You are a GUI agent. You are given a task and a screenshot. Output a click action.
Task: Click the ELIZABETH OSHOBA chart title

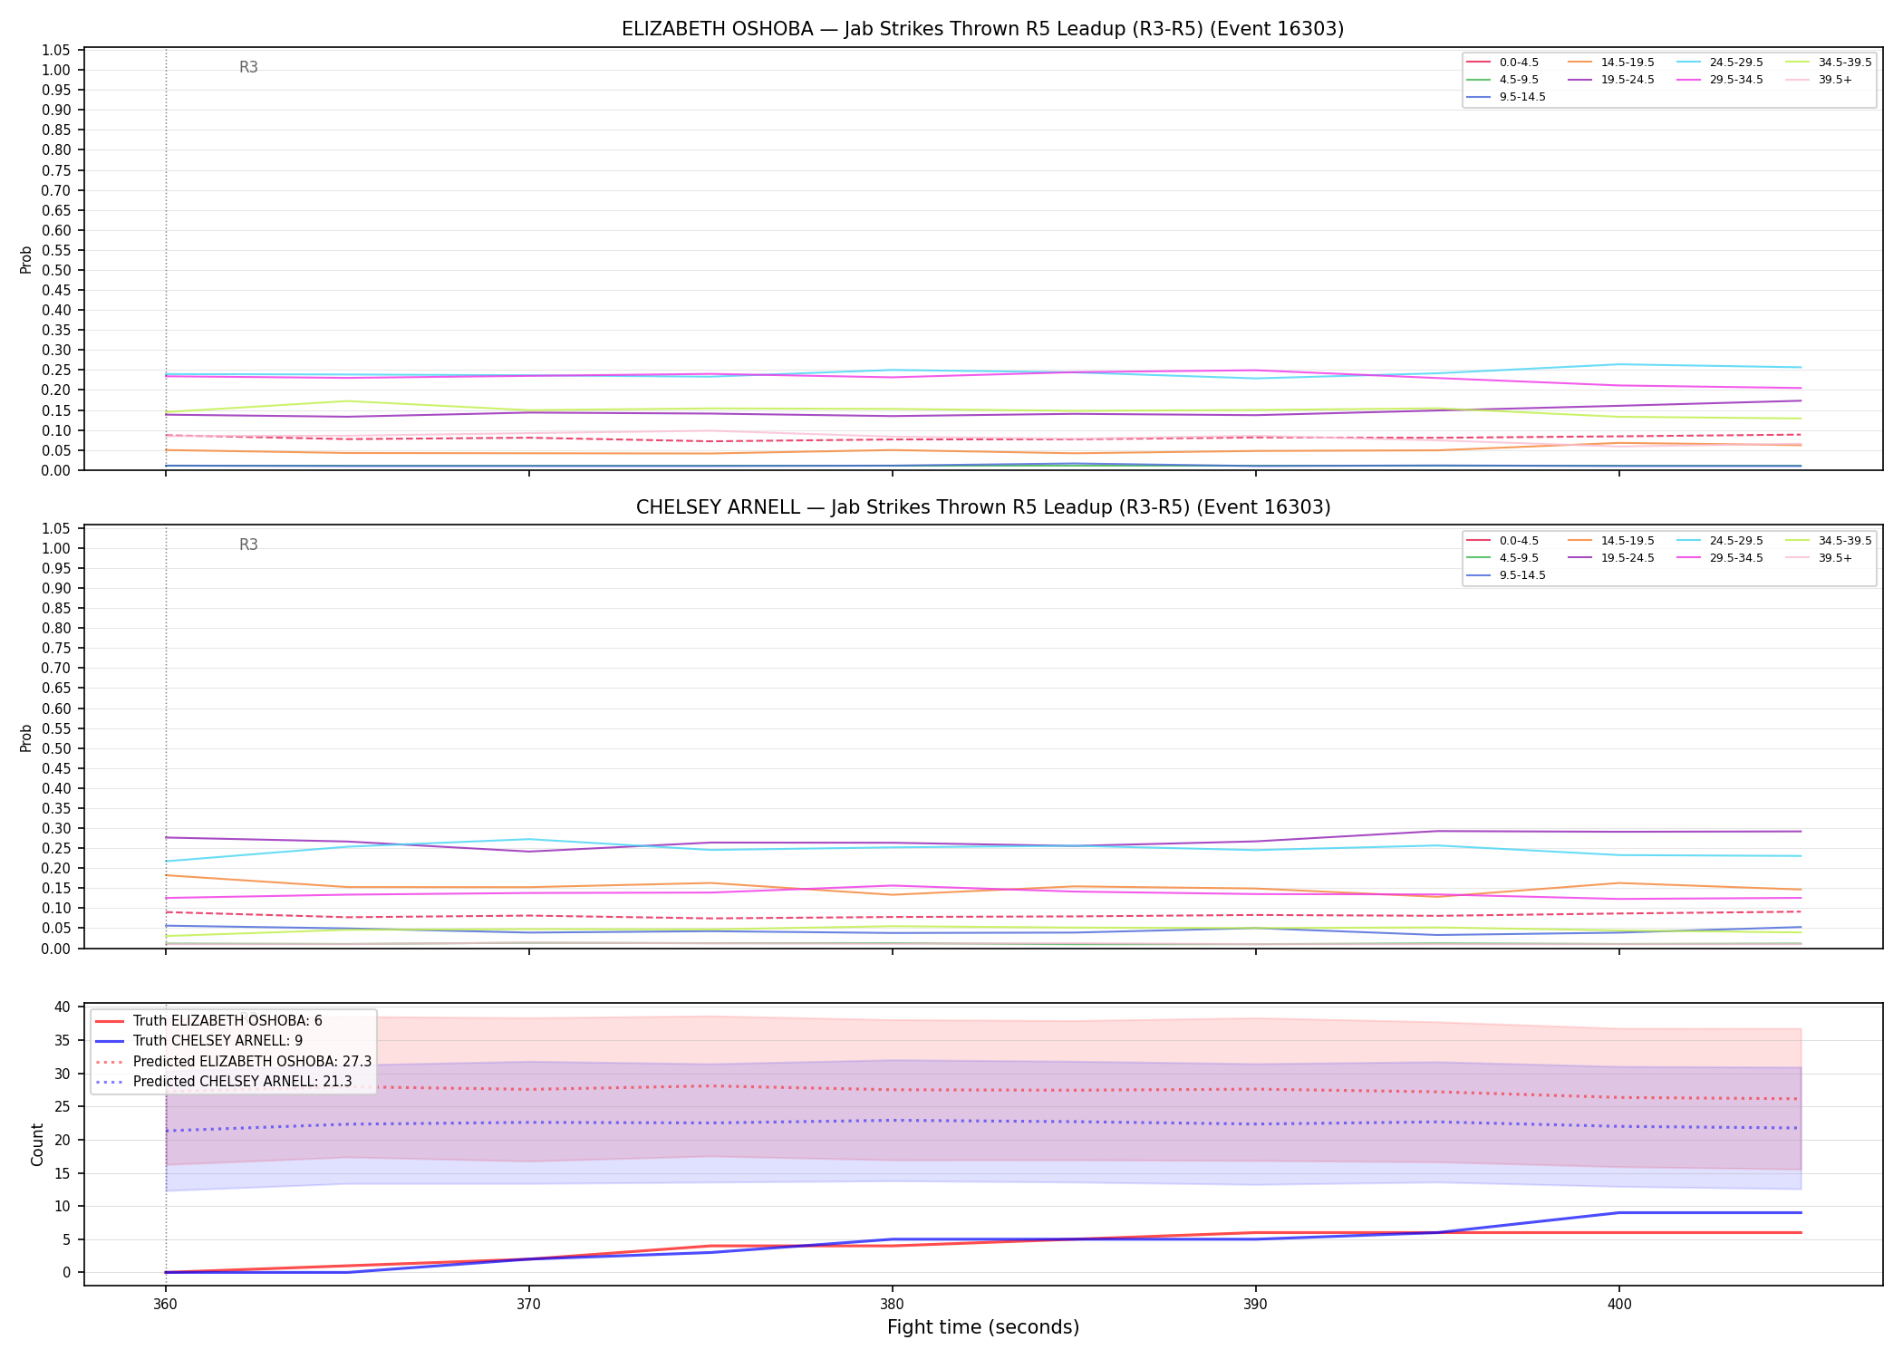tap(982, 29)
